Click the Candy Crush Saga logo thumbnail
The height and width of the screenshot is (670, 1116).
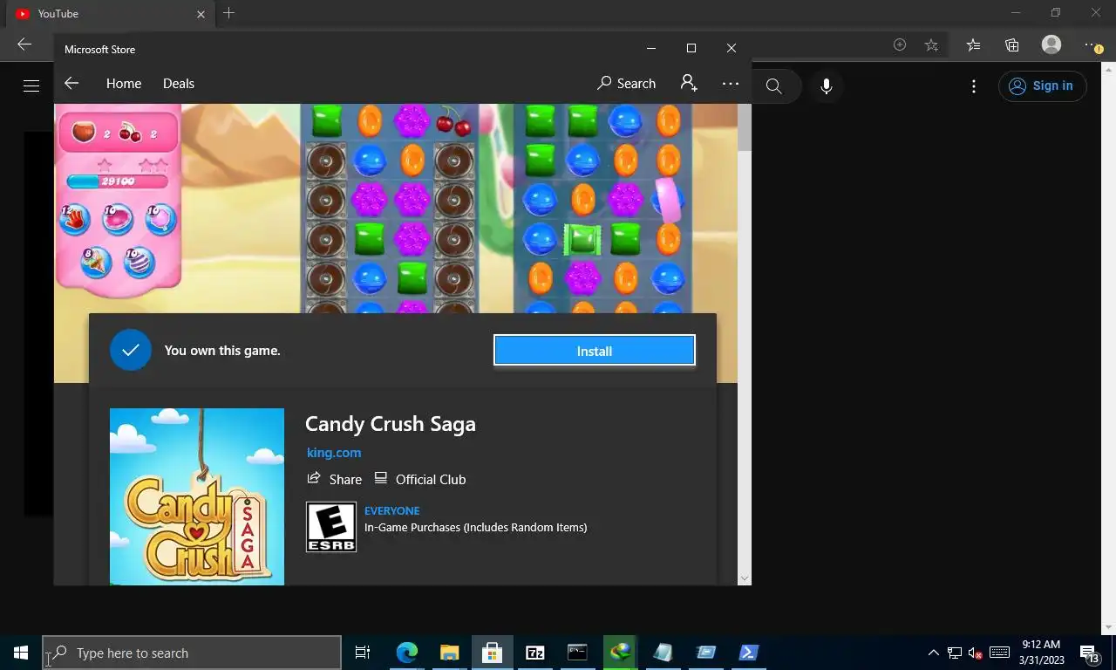[x=197, y=496]
